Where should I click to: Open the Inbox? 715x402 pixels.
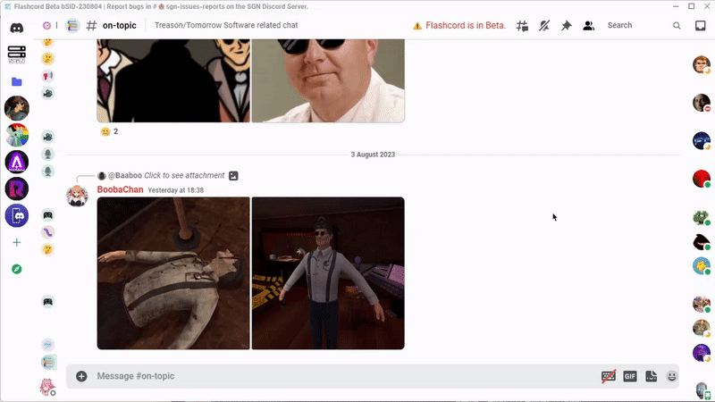click(x=701, y=26)
